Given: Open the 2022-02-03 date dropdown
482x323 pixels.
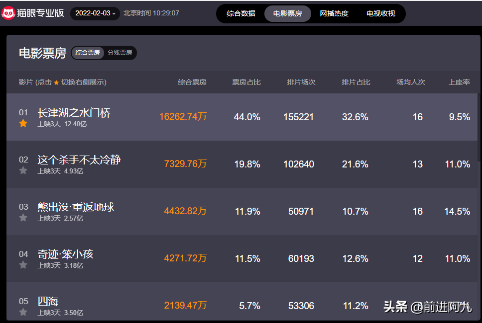Looking at the screenshot, I should pyautogui.click(x=95, y=13).
